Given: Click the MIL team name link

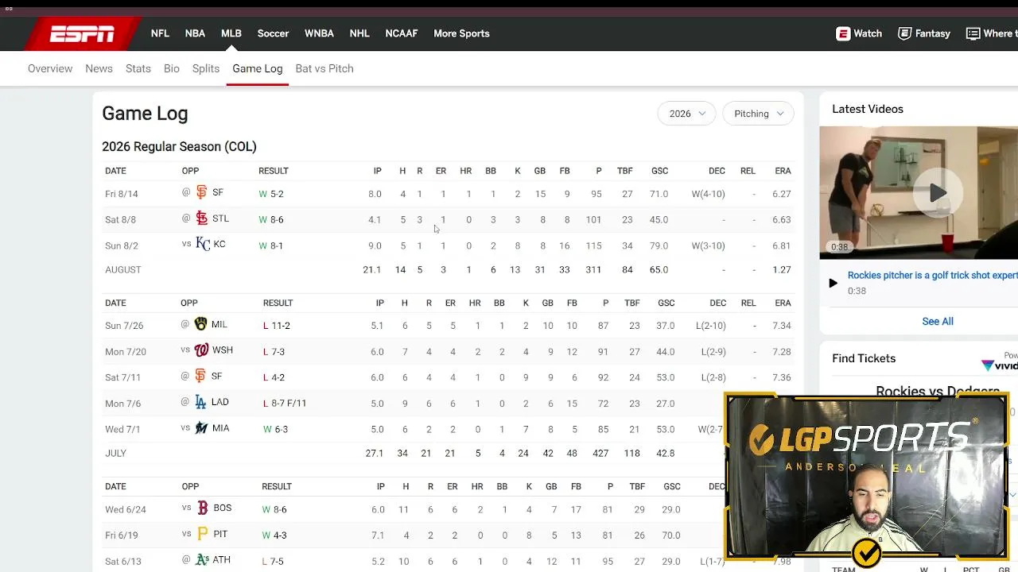Looking at the screenshot, I should 220,324.
